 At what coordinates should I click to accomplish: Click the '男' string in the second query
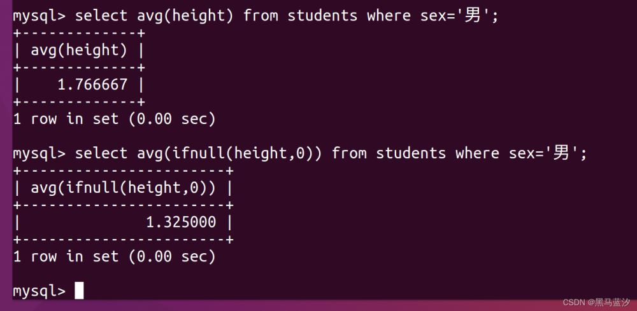[x=561, y=153]
